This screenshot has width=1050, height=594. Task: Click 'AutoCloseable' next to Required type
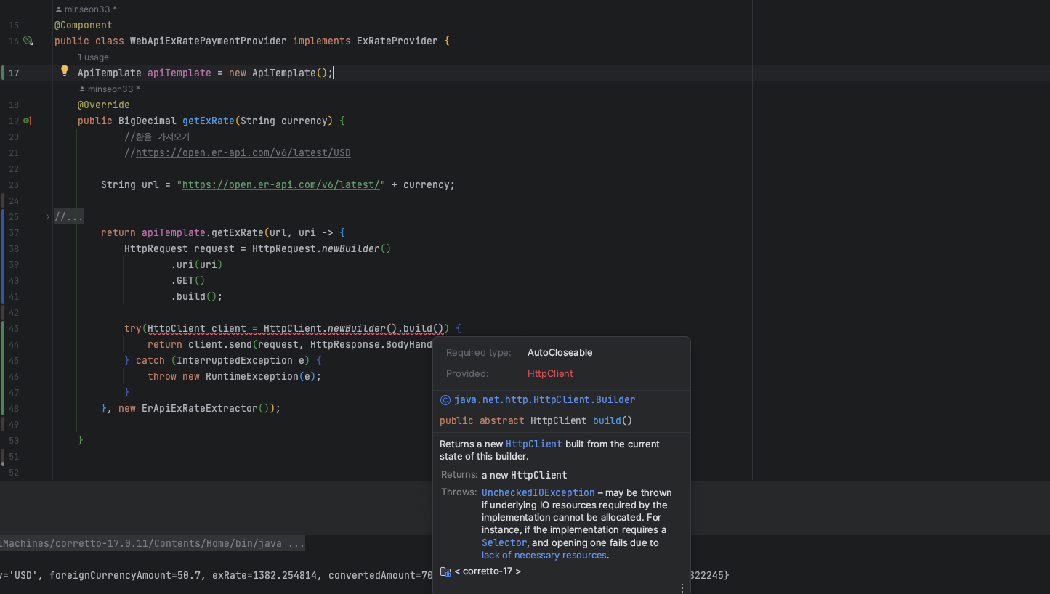(560, 353)
